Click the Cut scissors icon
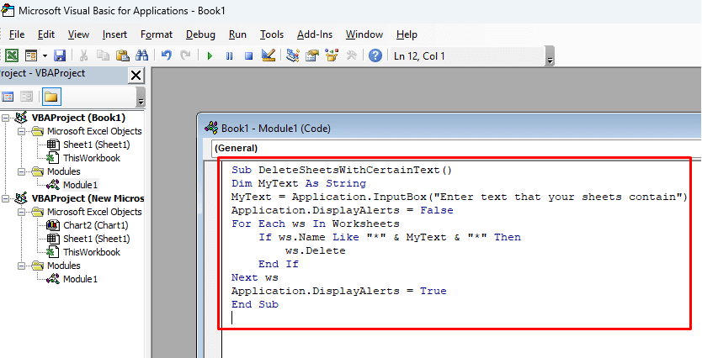Viewport: 702px width, 358px height. [x=83, y=55]
